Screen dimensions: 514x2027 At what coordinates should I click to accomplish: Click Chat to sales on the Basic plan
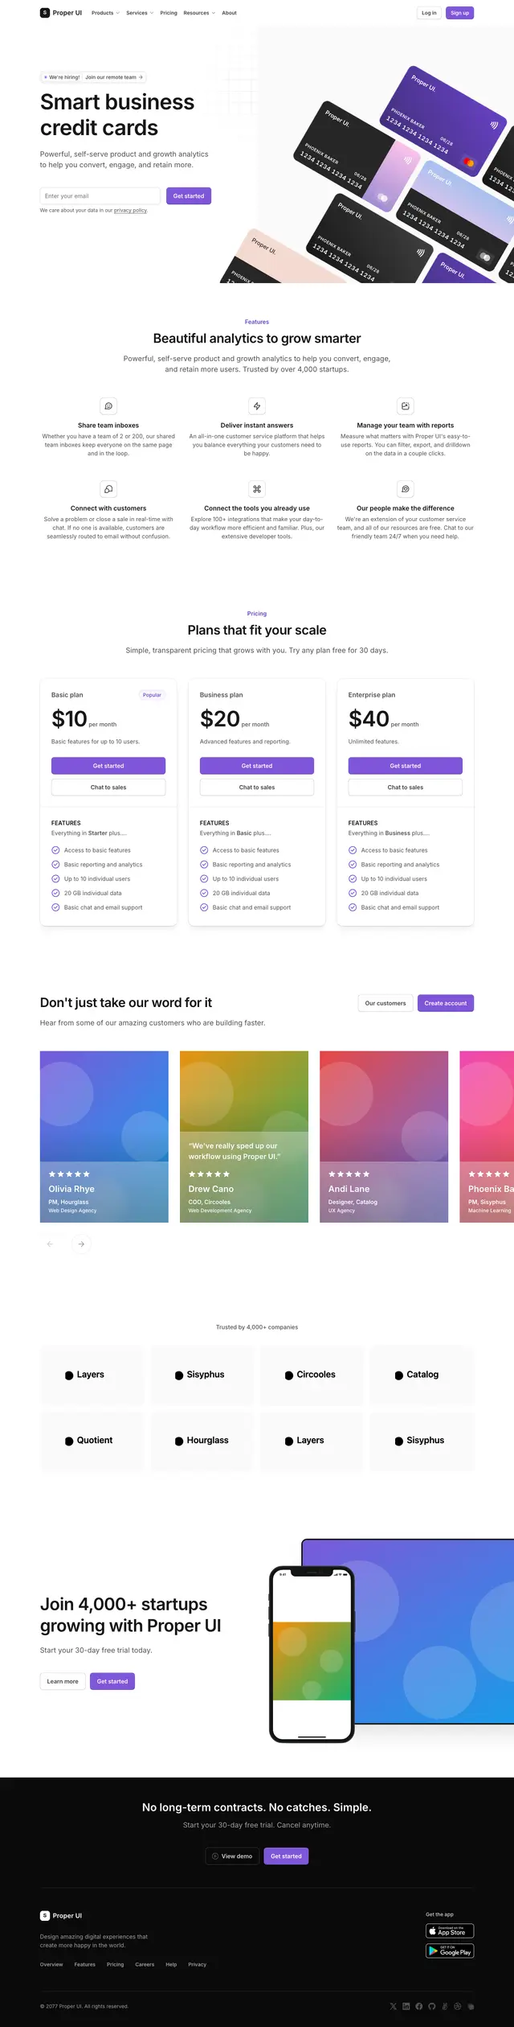pyautogui.click(x=108, y=787)
